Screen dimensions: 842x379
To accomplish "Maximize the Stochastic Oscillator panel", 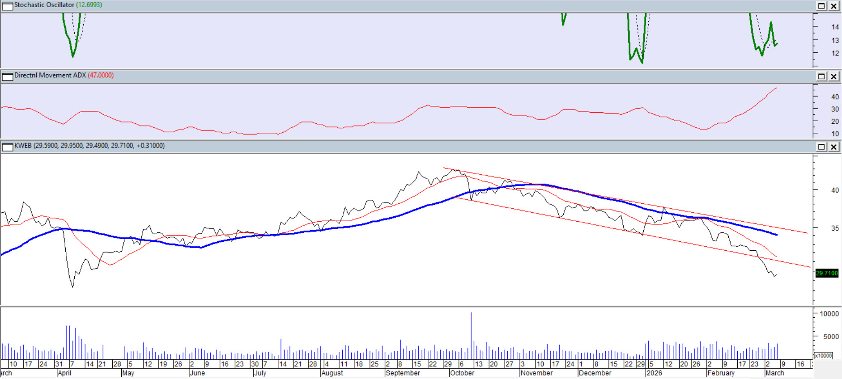I will [x=821, y=6].
